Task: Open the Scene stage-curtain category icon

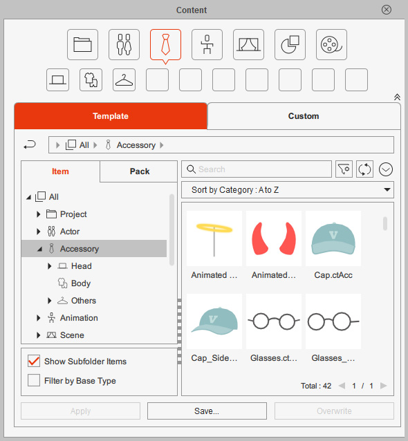Action: (248, 45)
